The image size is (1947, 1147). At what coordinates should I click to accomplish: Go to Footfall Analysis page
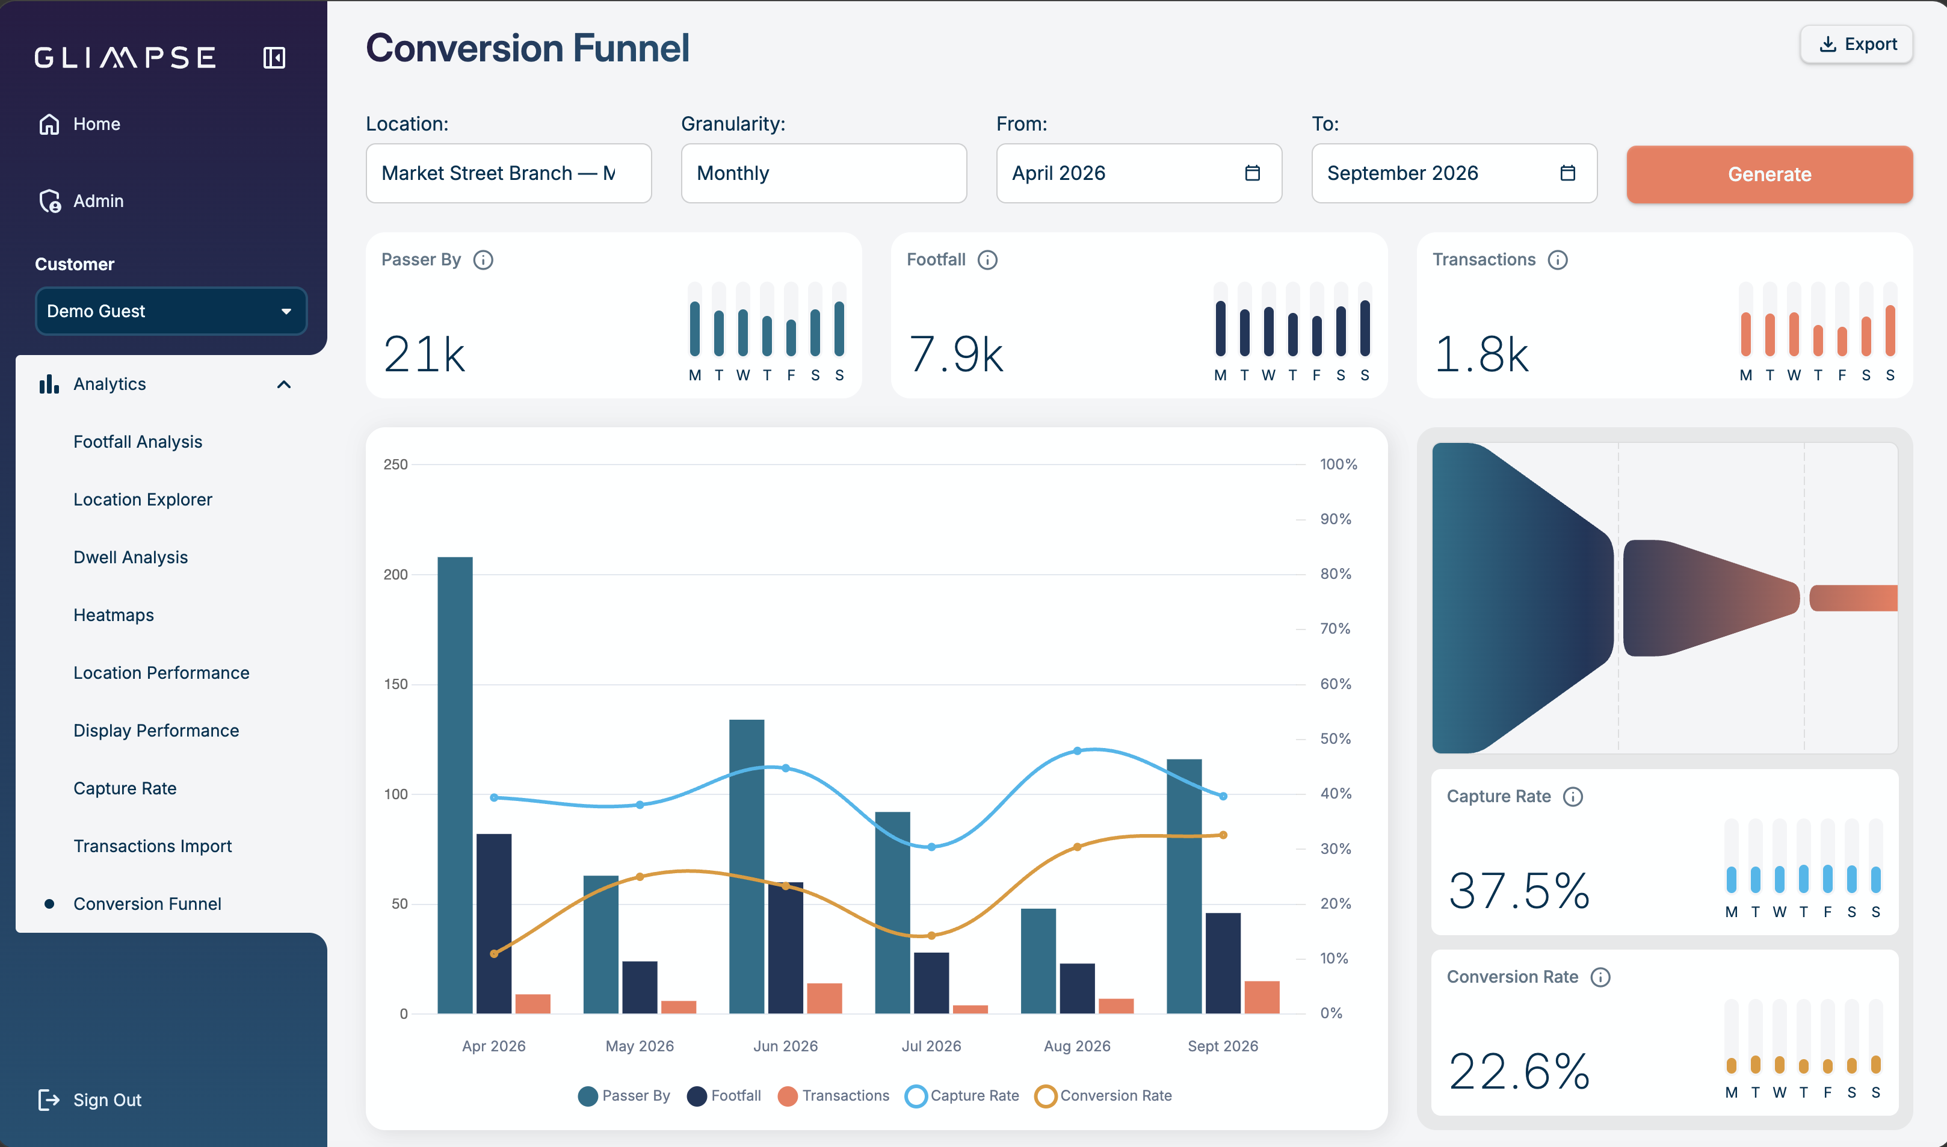(x=138, y=441)
